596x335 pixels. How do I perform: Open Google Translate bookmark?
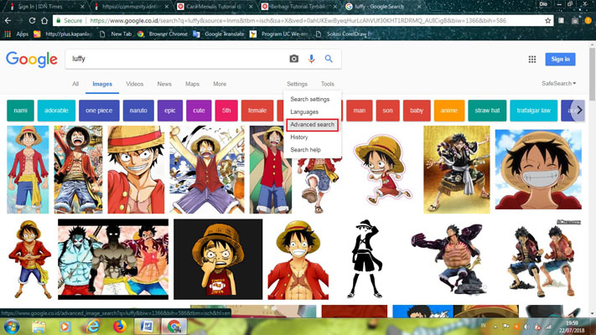point(219,33)
